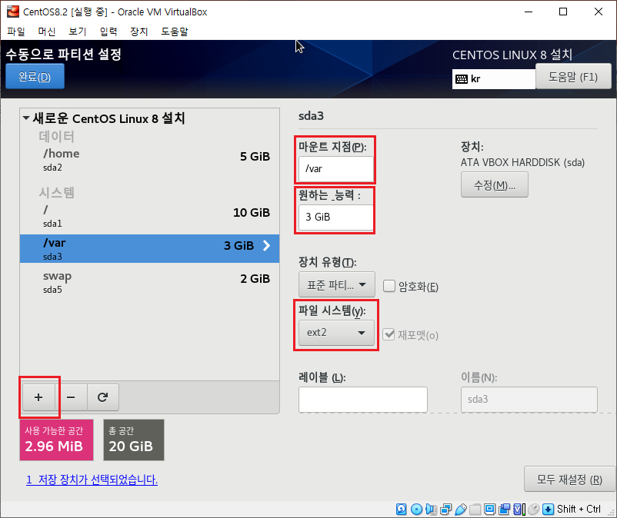This screenshot has height=518, width=617.
Task: Click the 'ATA VBOX HARDDISK (sda)' text
Action: click(522, 162)
